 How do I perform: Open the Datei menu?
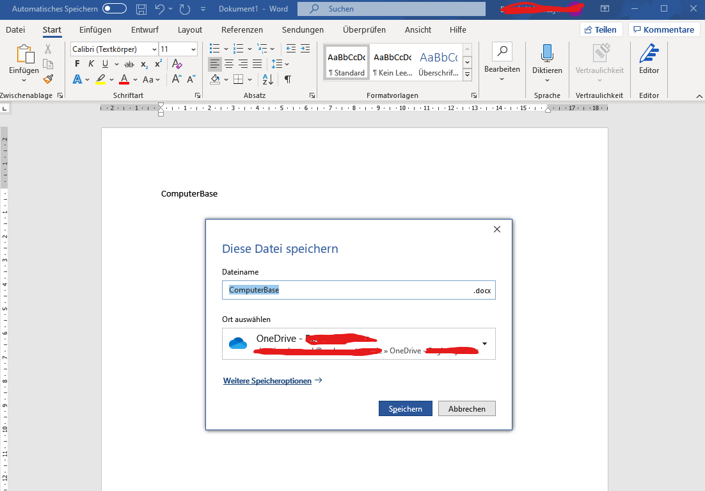point(15,29)
